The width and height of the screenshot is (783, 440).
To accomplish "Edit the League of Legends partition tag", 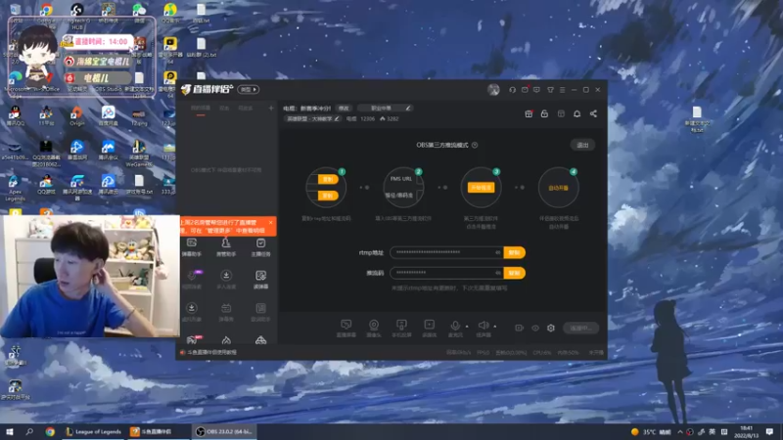I will 313,118.
